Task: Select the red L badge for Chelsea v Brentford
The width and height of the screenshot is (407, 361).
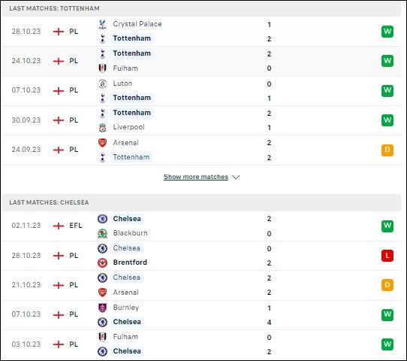Action: coord(387,256)
